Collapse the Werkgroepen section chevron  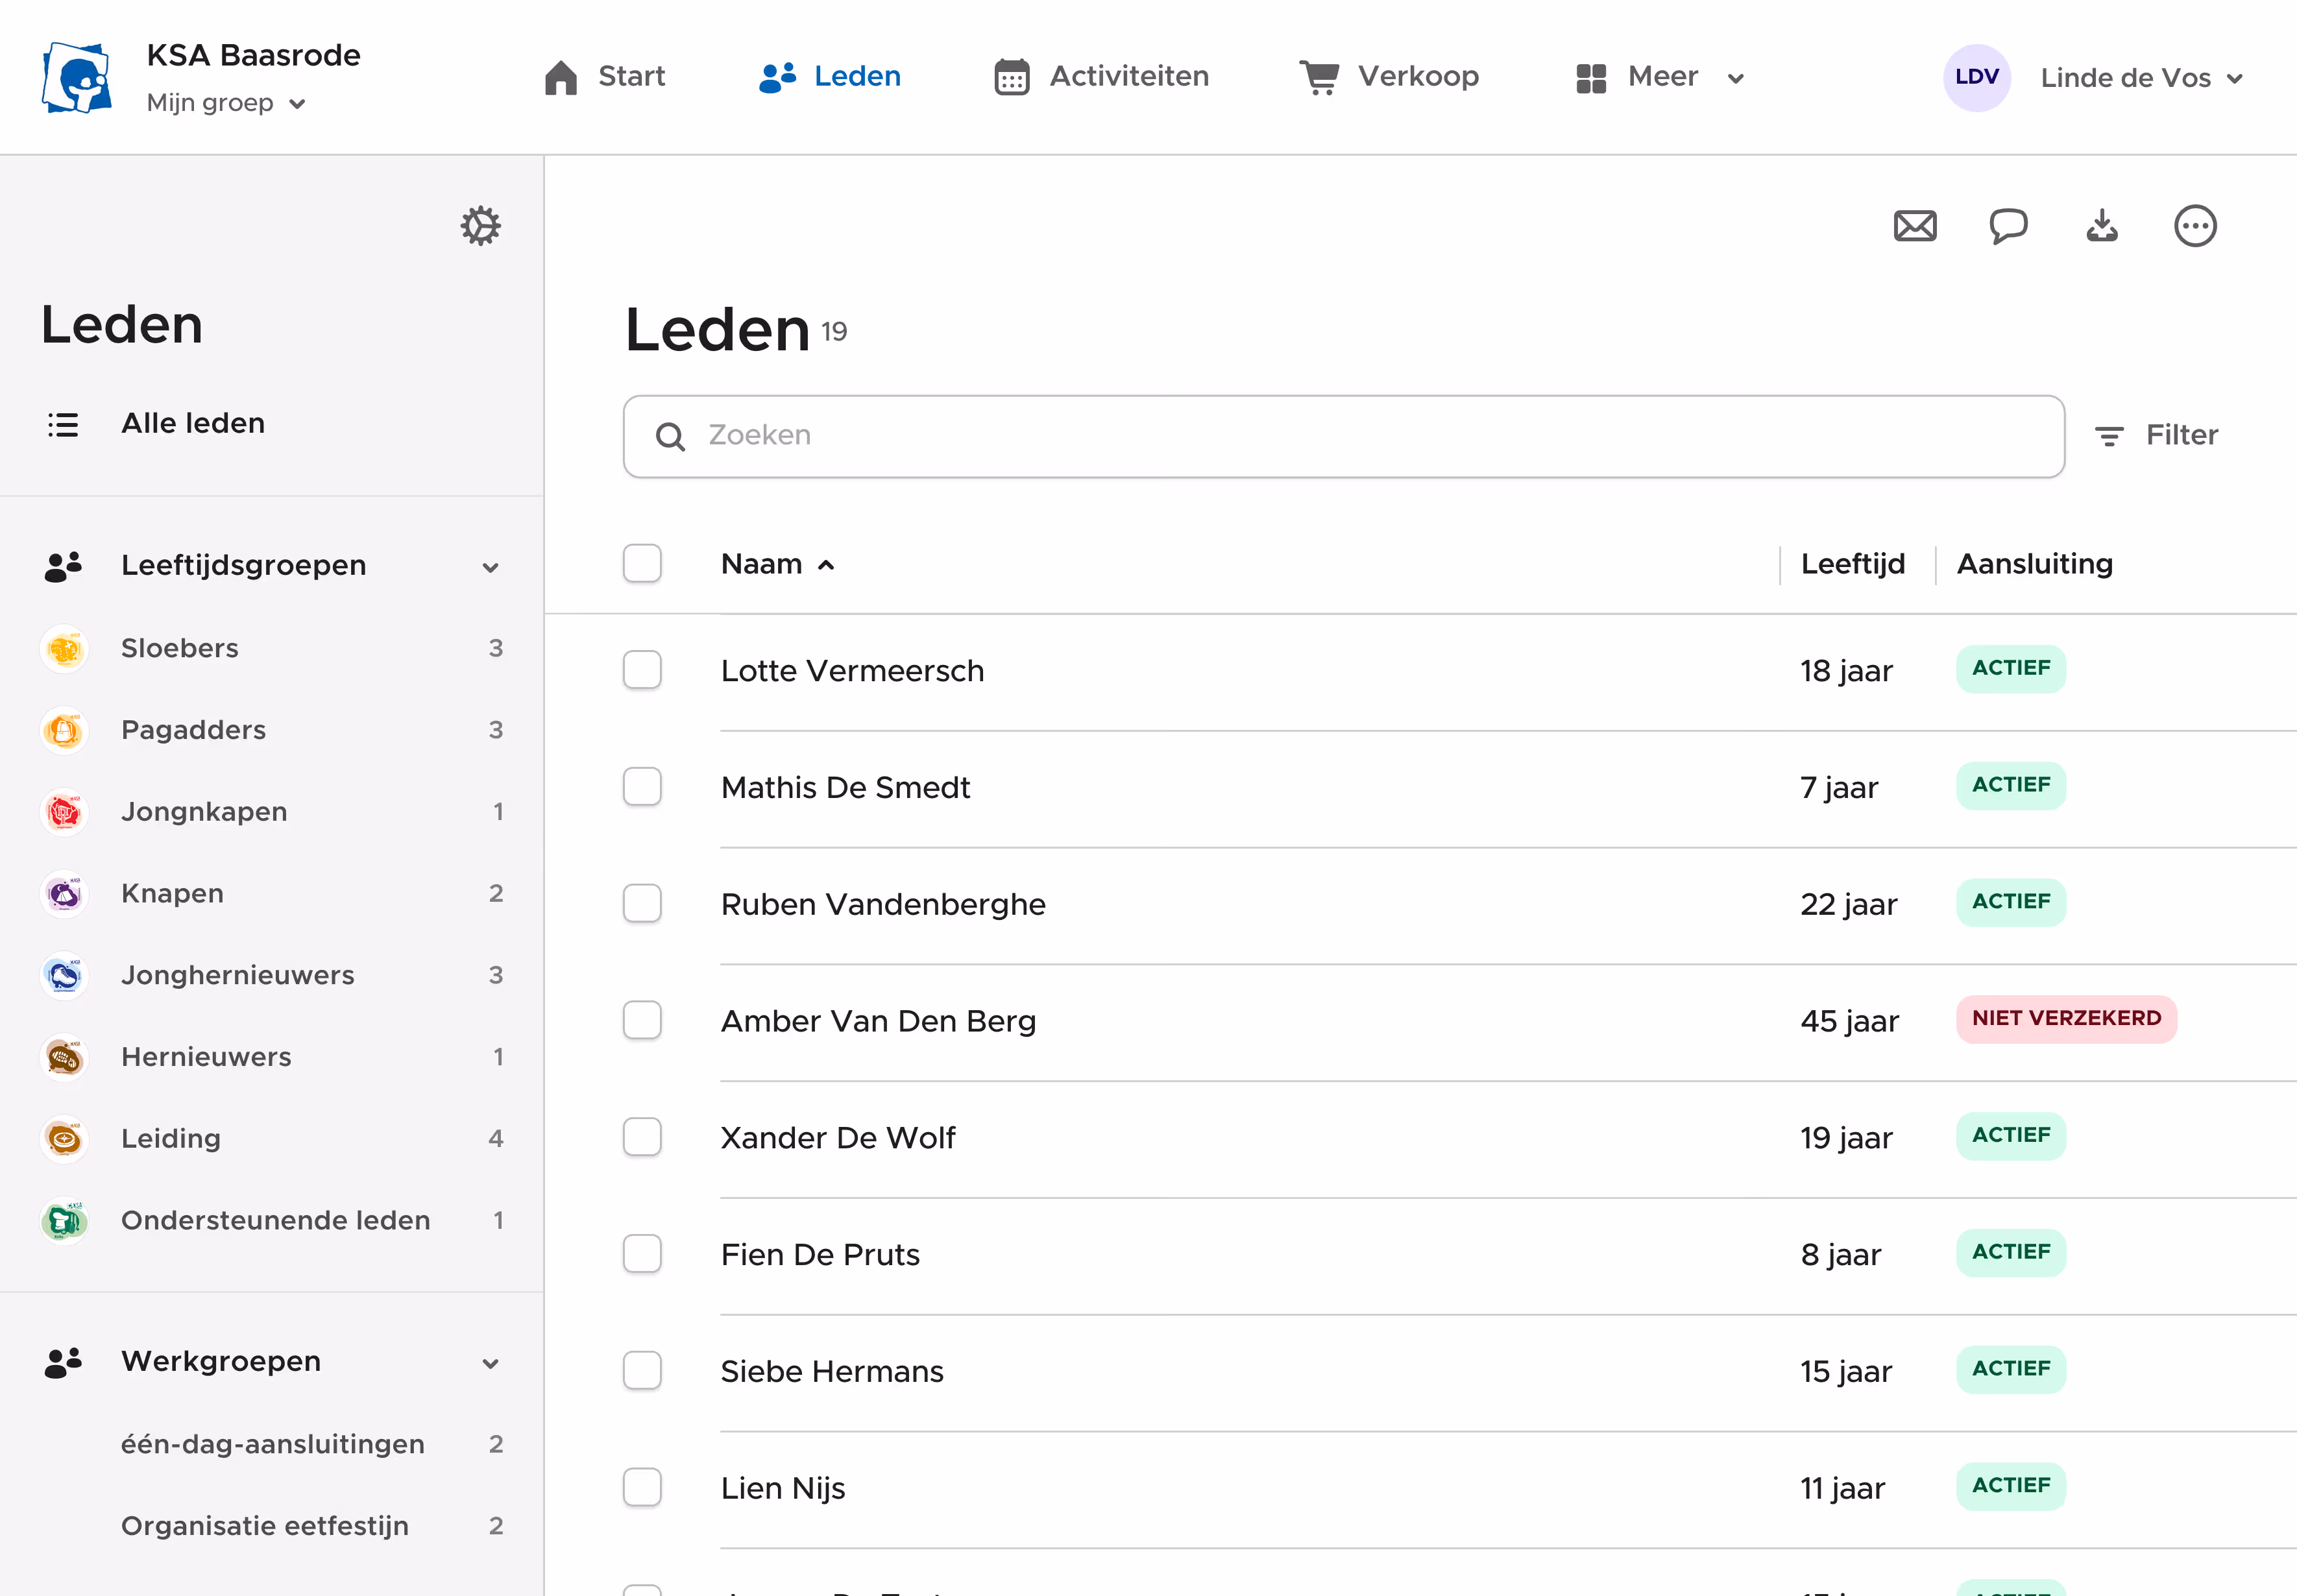pyautogui.click(x=490, y=1363)
